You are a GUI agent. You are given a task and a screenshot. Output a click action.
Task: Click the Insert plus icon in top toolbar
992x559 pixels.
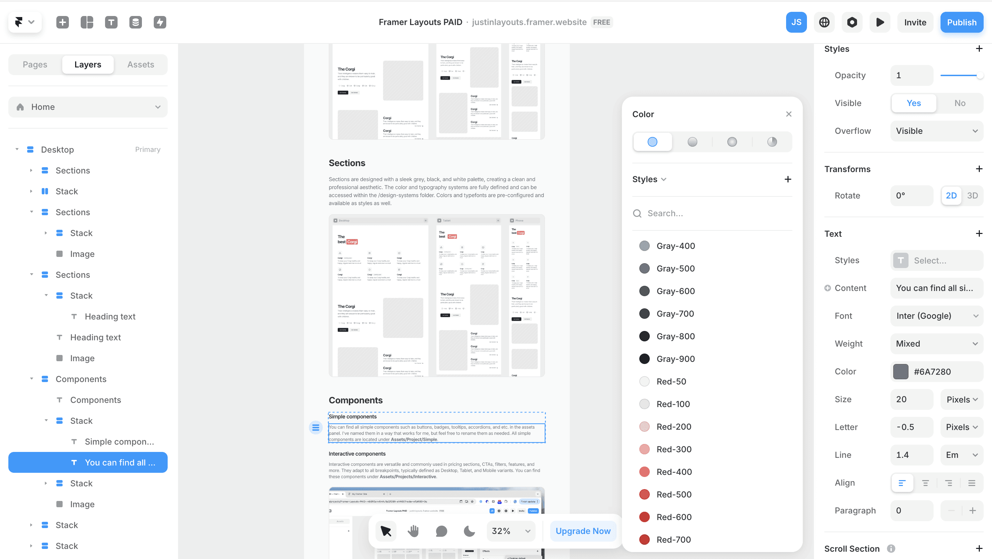(x=62, y=22)
